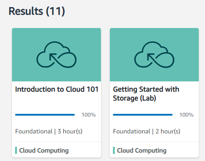Click teal marker beside second Cloud Computing tag
The image size is (205, 161).
click(x=114, y=150)
